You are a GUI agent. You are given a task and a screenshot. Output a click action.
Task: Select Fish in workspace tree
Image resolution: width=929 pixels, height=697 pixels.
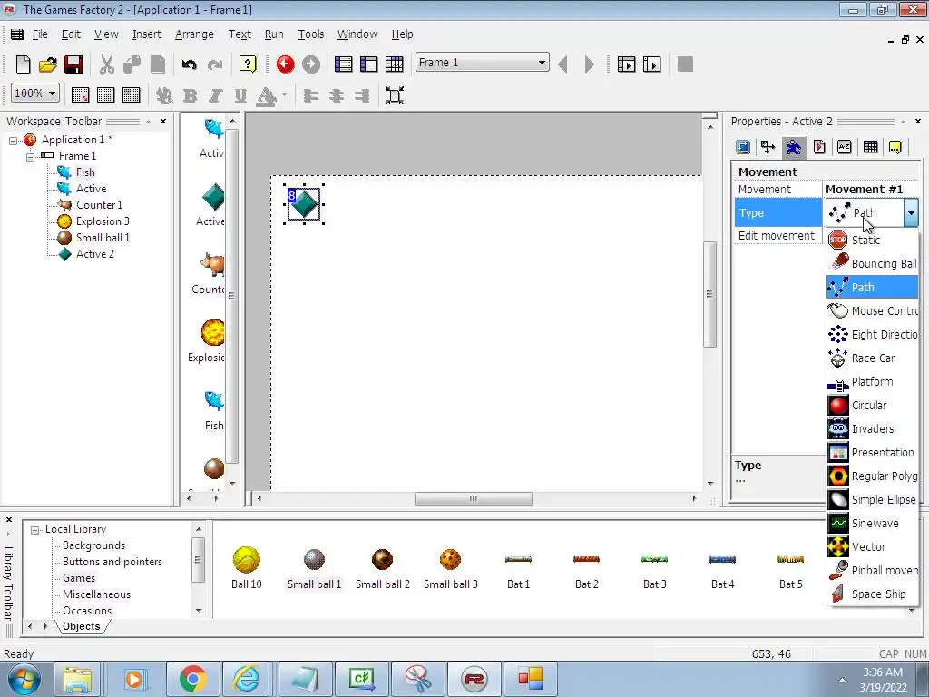pos(84,172)
